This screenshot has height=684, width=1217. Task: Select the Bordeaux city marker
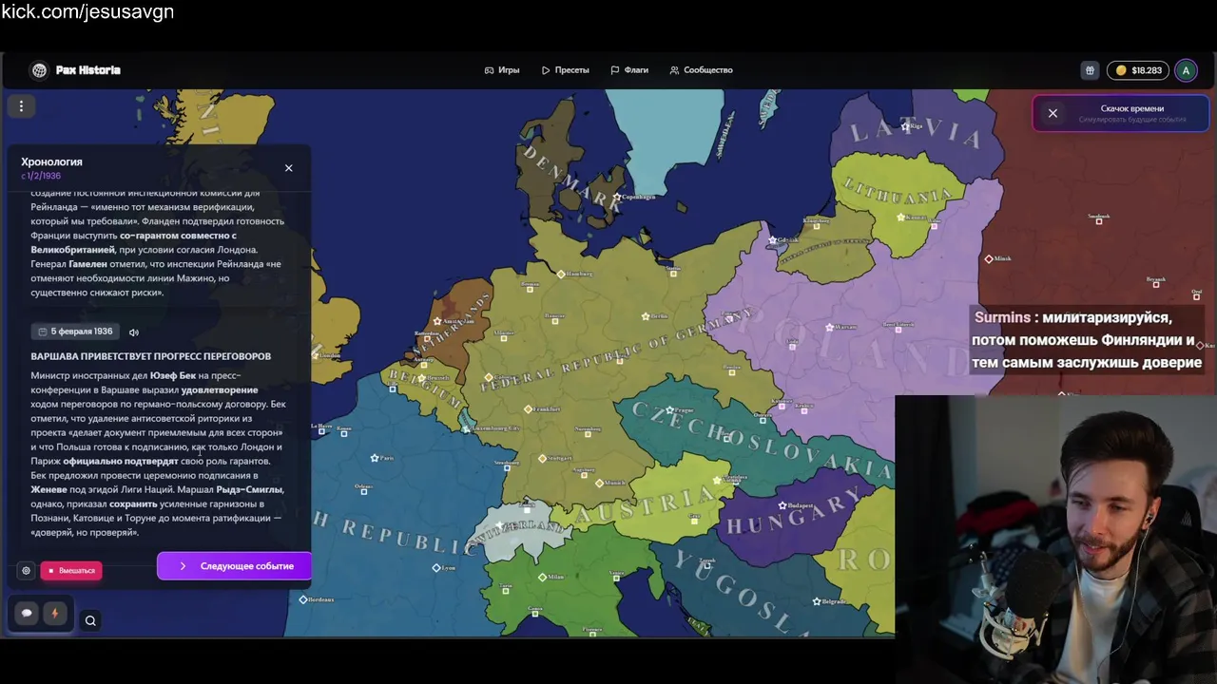tap(303, 599)
